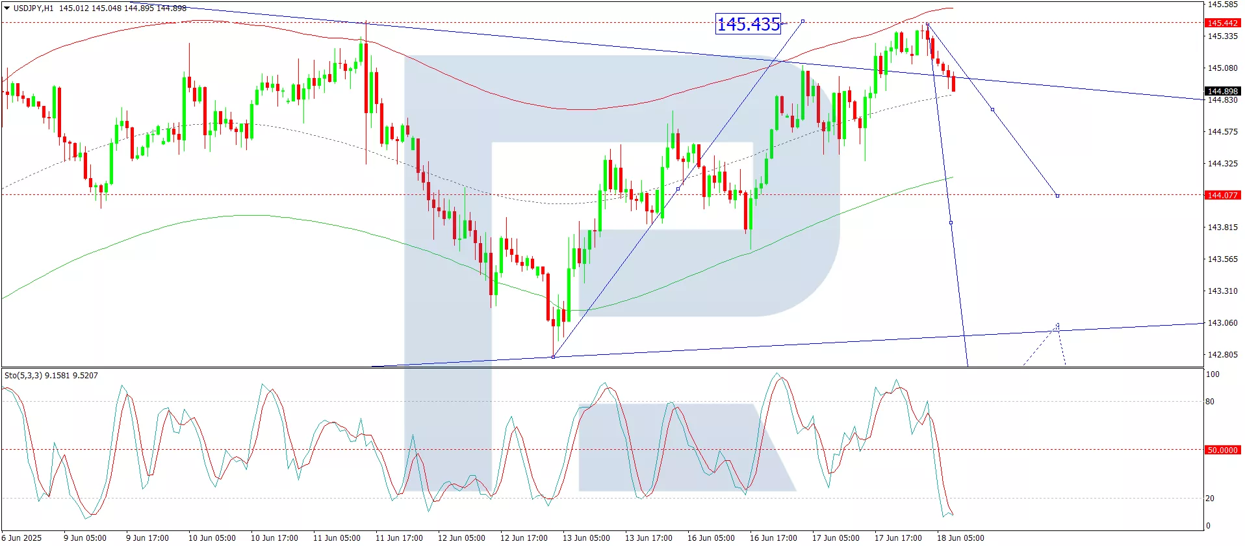
Task: Click the red 145.442 price tag
Action: (1222, 23)
